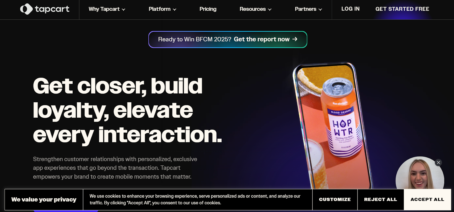
Task: Select the Resources menu label
Action: pos(253,9)
